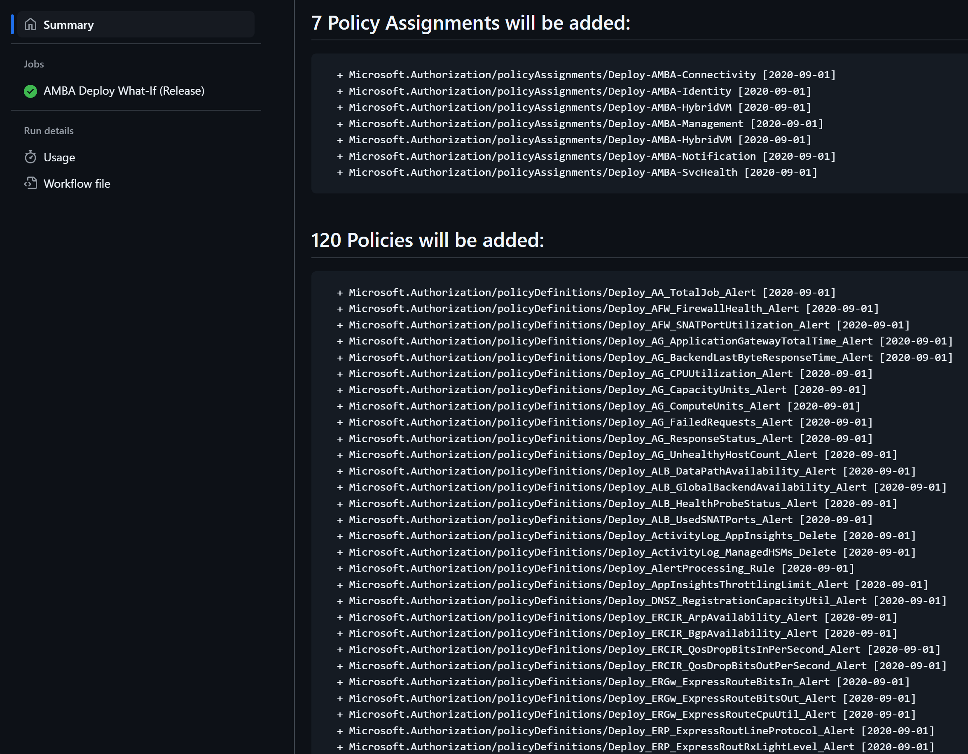Select the Deploy_ERCIR_ArpAvailability_Alert line

617,617
